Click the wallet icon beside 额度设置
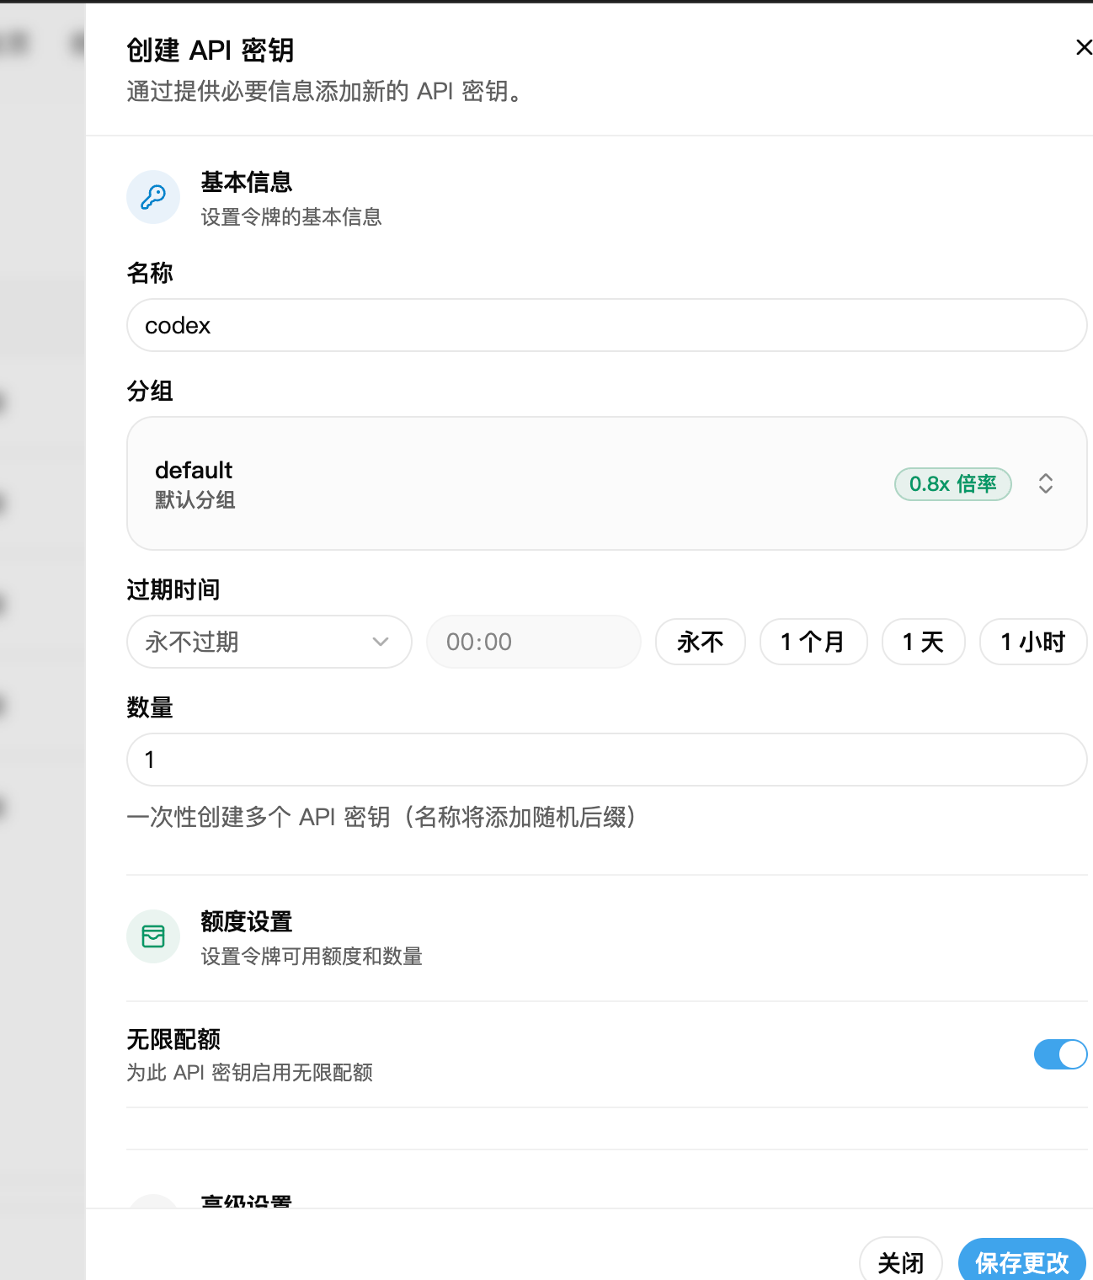 tap(153, 936)
